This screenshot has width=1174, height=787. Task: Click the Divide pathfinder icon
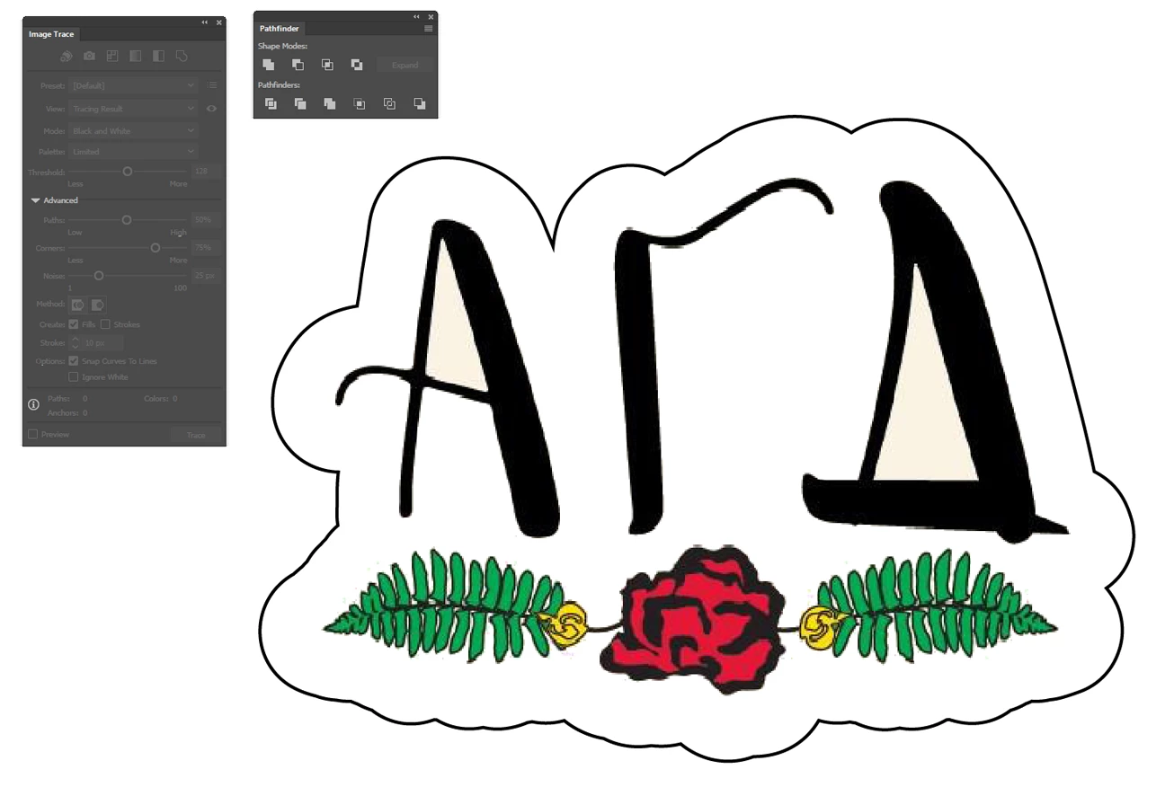[x=271, y=104]
